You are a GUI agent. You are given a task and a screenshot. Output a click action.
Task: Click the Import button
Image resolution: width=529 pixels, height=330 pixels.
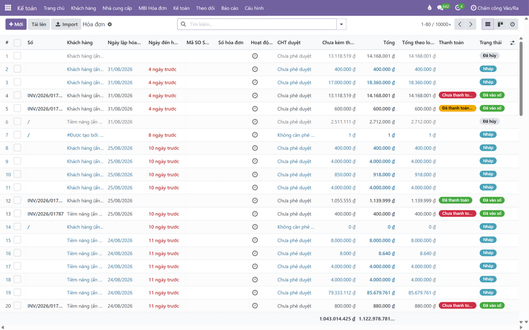(x=66, y=24)
